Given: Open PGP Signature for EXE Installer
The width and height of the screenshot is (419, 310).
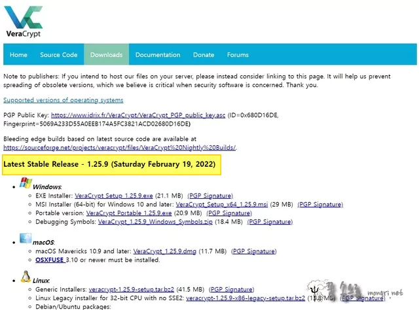Looking at the screenshot, I should (x=210, y=196).
